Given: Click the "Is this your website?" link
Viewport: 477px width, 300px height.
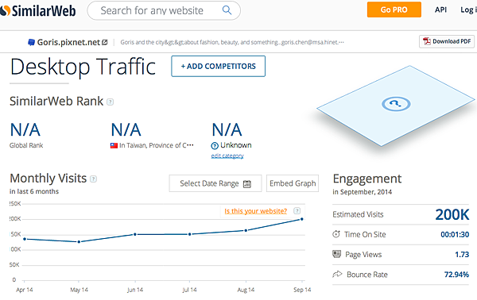Looking at the screenshot, I should click(255, 211).
